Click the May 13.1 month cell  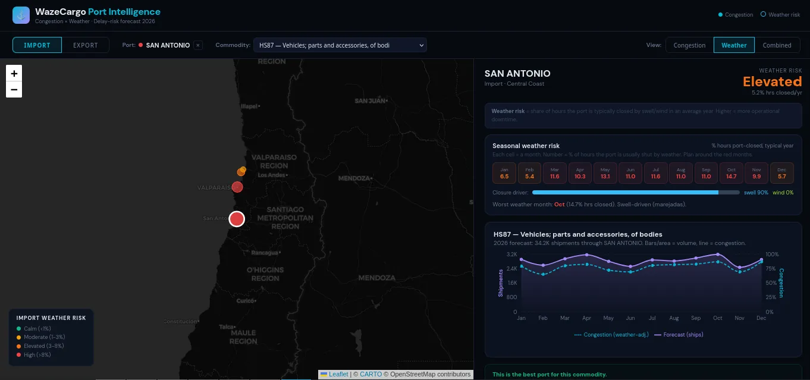[x=605, y=173]
